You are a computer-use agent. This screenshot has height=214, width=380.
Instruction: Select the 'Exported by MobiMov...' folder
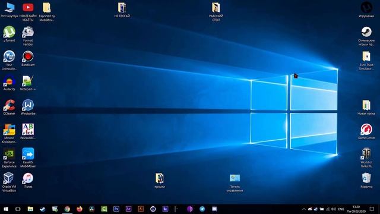click(47, 12)
